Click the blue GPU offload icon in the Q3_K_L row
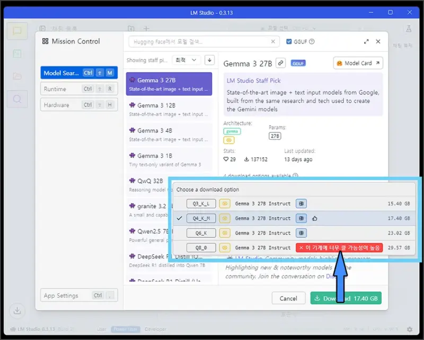This screenshot has height=340, width=424. (x=301, y=203)
